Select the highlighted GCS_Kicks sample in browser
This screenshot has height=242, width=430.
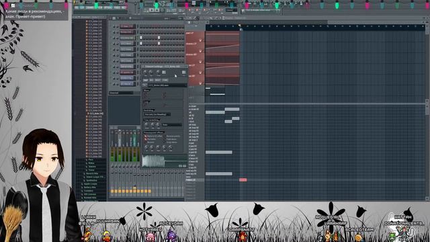pos(96,114)
